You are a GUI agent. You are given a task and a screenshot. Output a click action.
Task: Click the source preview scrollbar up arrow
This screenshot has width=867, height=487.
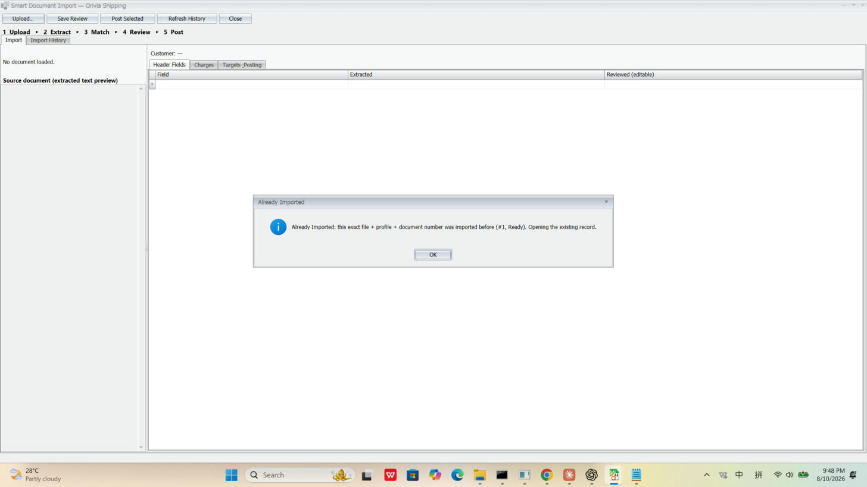[x=141, y=89]
